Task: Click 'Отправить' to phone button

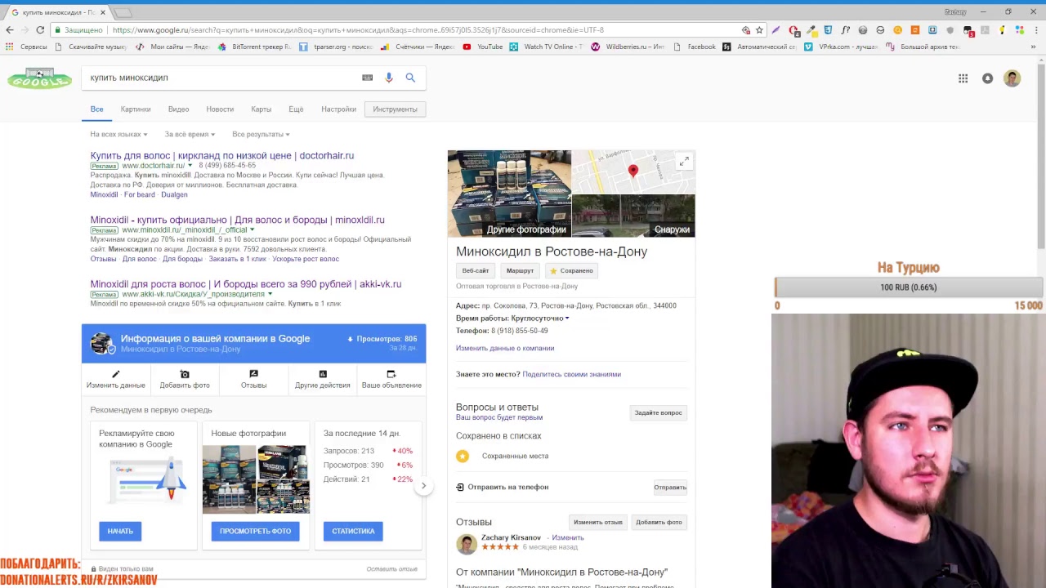Action: [670, 487]
